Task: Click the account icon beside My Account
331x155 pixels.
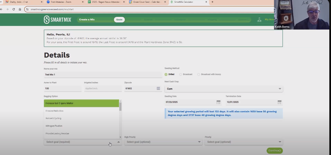Action: click(x=259, y=20)
